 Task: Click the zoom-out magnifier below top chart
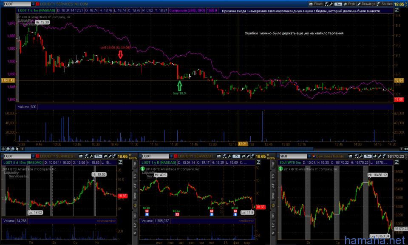click(13, 149)
